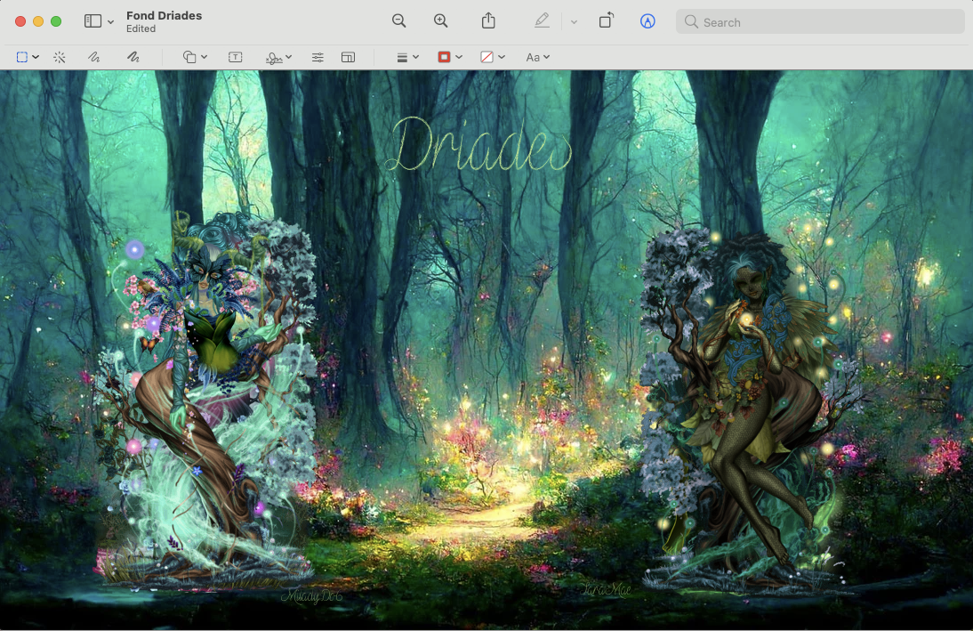Insert a text box with the Text tool

coord(235,57)
